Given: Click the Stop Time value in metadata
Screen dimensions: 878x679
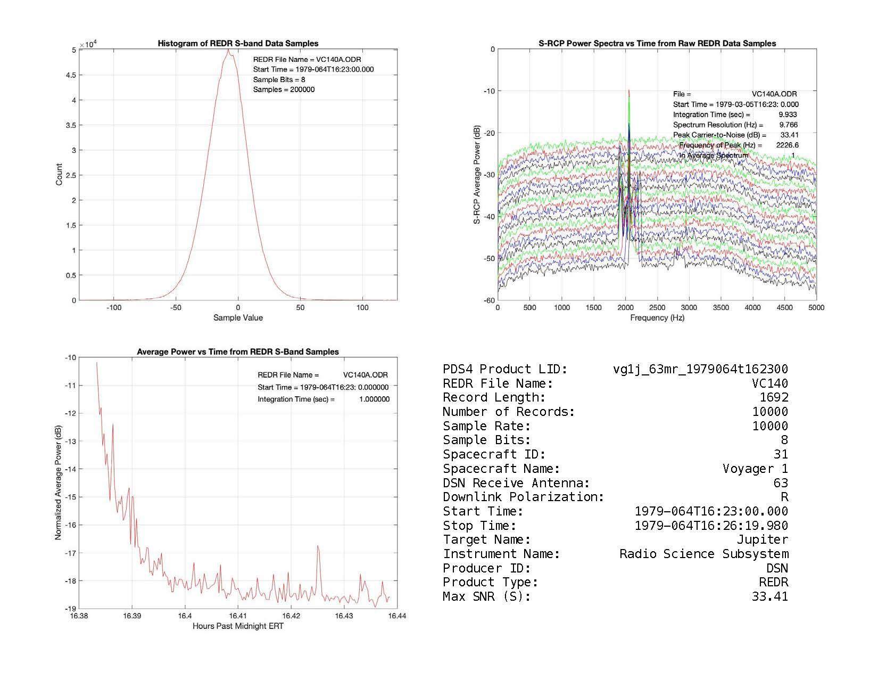Looking at the screenshot, I should click(x=711, y=526).
